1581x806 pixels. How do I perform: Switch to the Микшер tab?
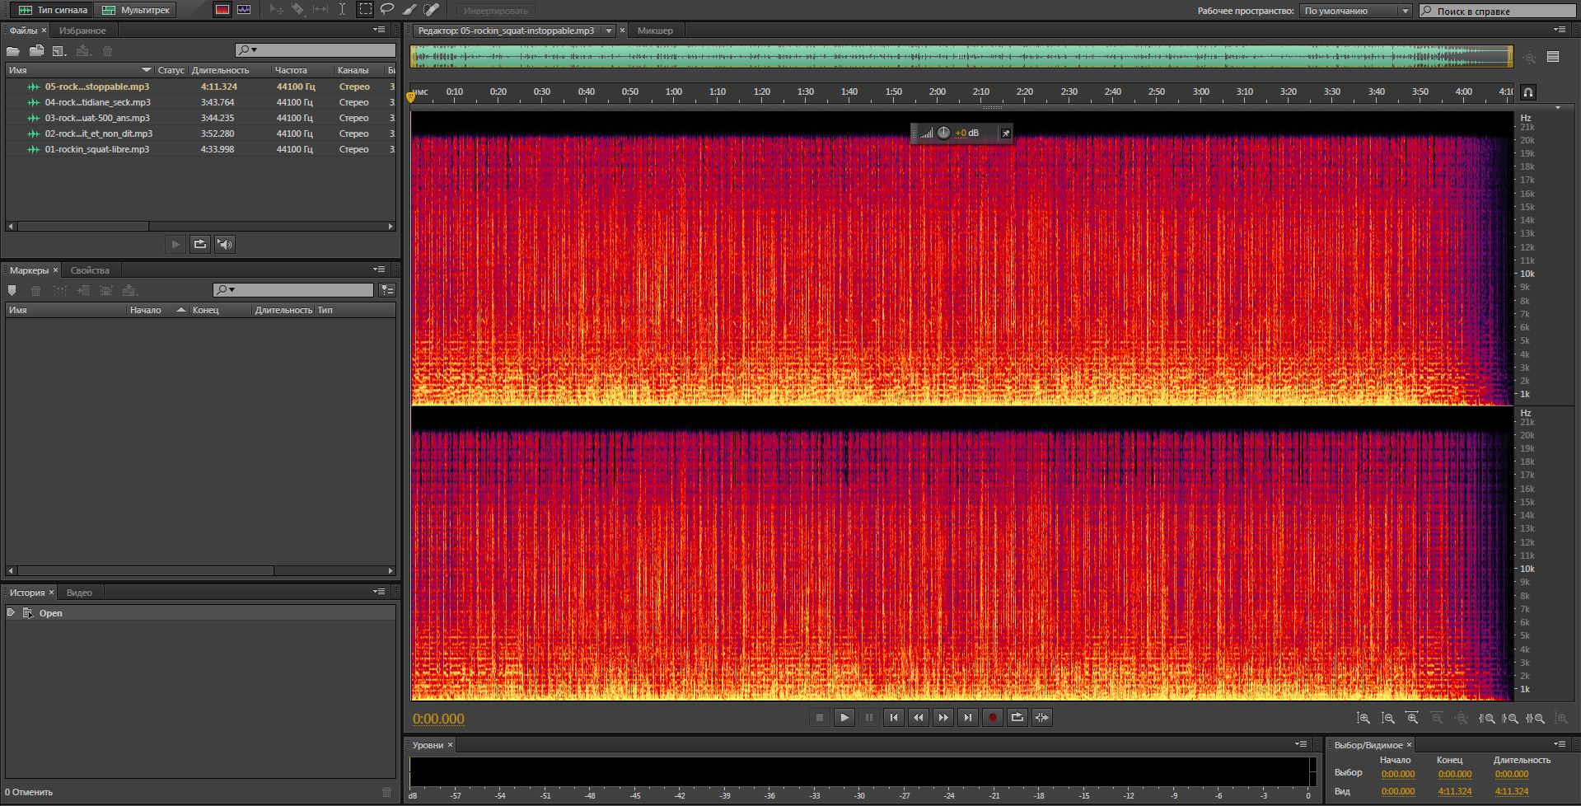pyautogui.click(x=655, y=30)
